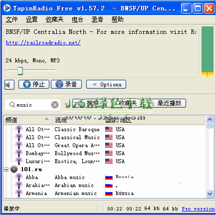Viewport: 216px width, 215px height.
Task: Stop playback with 停止 button
Action: click(34, 84)
